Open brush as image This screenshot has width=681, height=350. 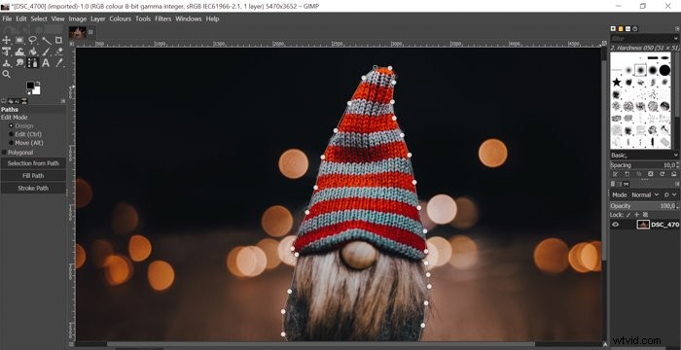(x=673, y=174)
